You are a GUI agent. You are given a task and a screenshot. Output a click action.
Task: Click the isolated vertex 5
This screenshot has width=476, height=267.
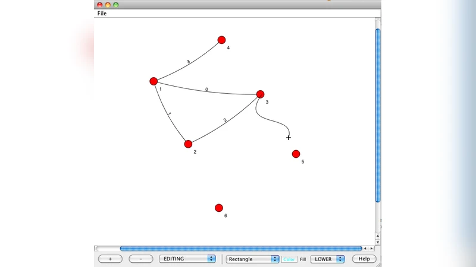coord(296,154)
